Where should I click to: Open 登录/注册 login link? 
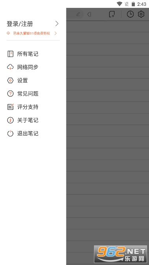click(x=20, y=24)
